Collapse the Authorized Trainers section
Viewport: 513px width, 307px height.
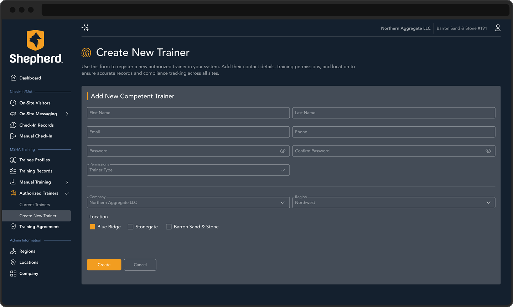[x=67, y=194]
